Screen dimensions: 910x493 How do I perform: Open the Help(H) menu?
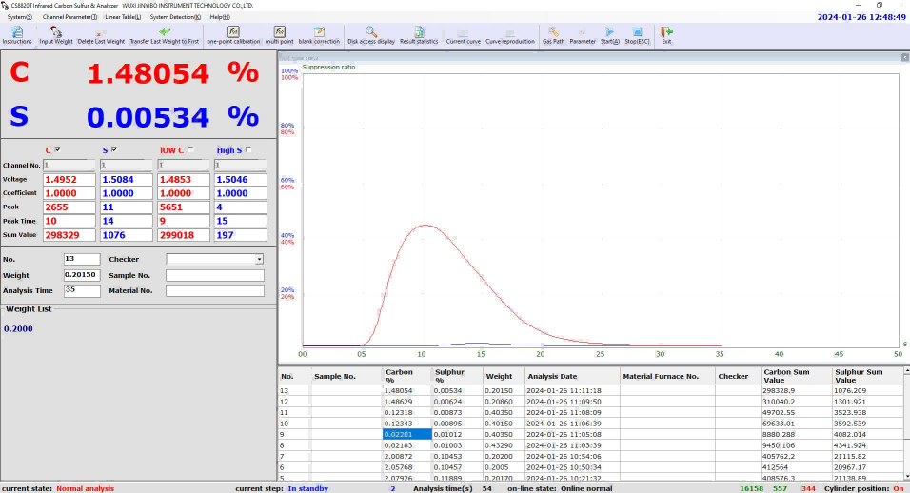[x=220, y=17]
